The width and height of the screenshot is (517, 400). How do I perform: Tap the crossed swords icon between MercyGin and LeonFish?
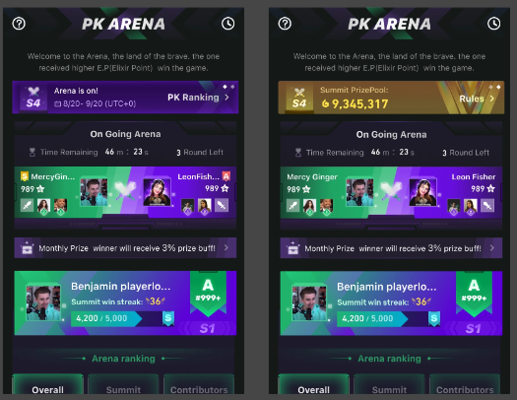tap(125, 190)
